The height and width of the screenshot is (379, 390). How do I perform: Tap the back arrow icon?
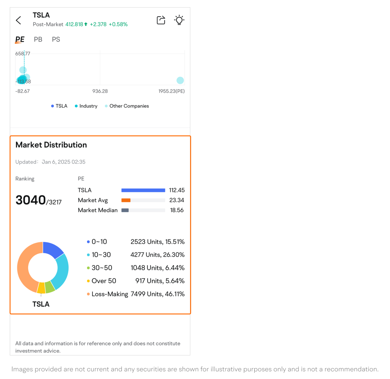click(18, 20)
